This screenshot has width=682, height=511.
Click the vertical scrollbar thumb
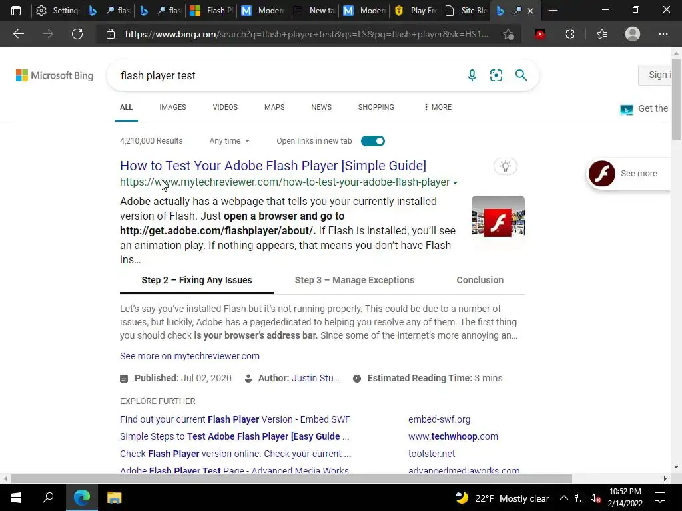676,100
